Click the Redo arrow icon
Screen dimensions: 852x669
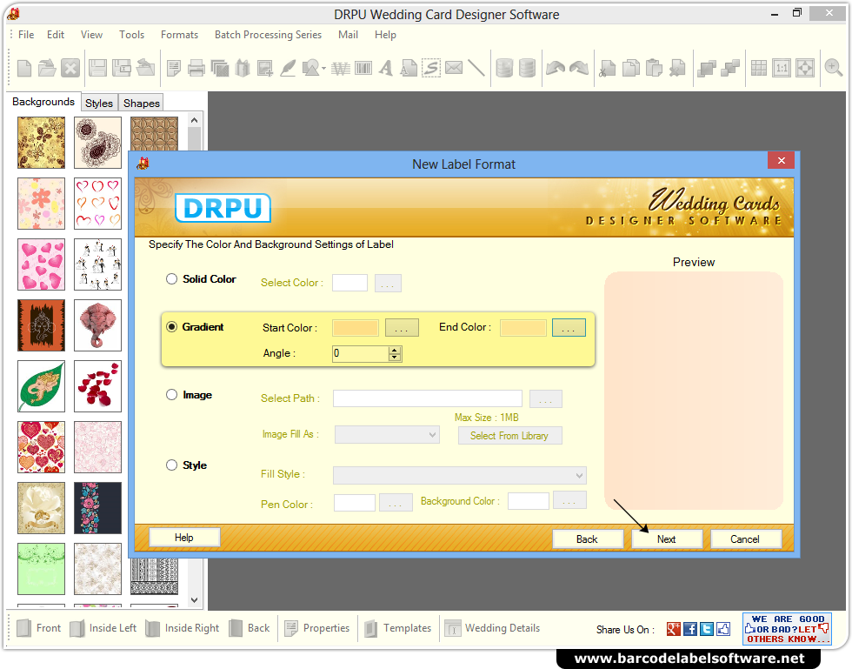coord(579,69)
